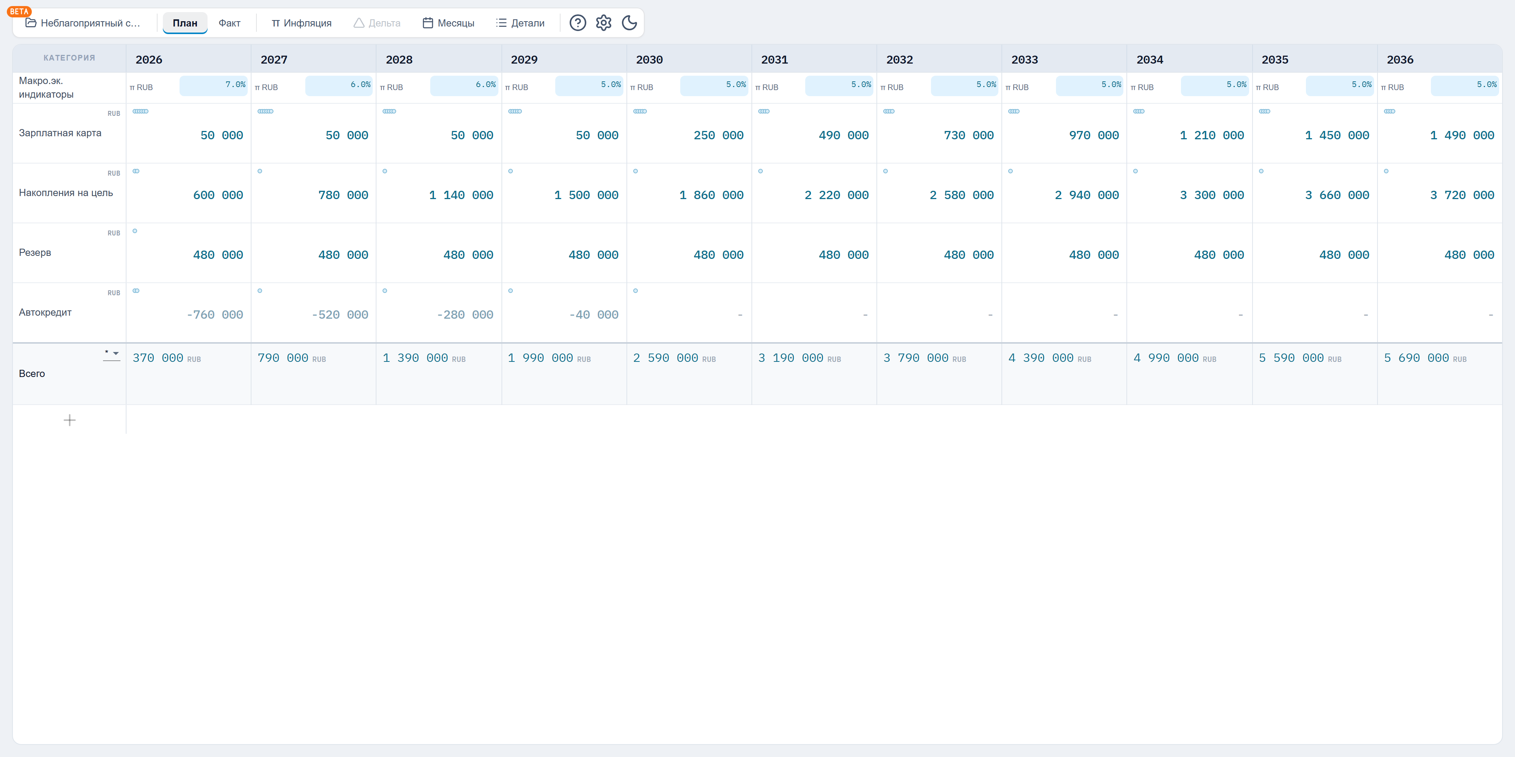The width and height of the screenshot is (1515, 757).
Task: Click the dot marker in Накопления на цель 2029
Action: [511, 171]
